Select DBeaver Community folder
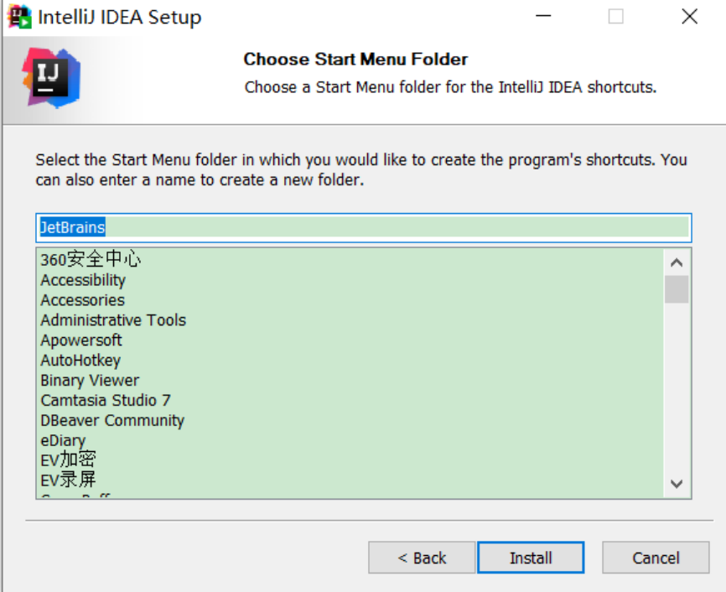 112,420
